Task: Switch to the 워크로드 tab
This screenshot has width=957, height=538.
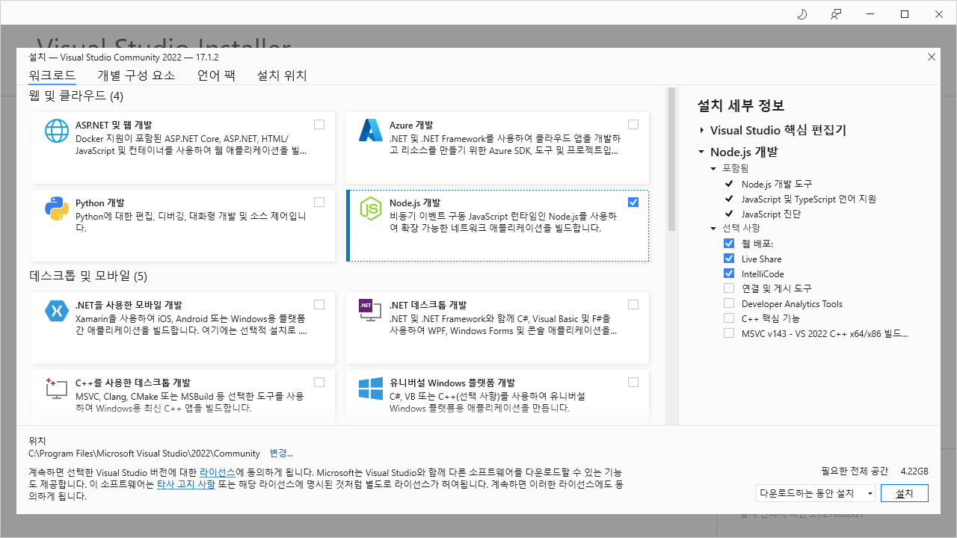Action: point(52,75)
